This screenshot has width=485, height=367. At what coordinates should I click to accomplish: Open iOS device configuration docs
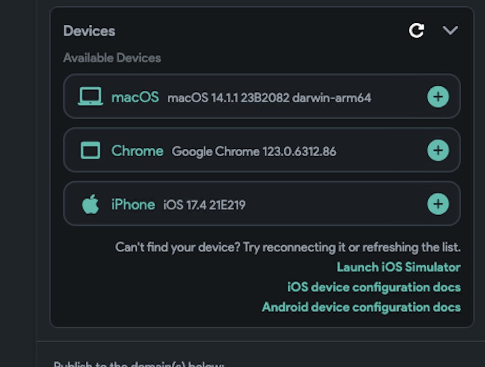(374, 287)
